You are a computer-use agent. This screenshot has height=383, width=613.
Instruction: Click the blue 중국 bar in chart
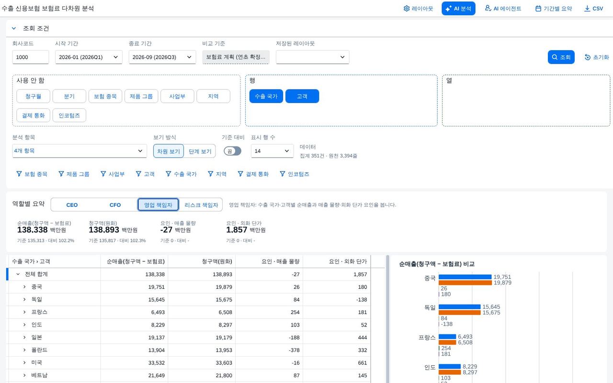point(465,277)
